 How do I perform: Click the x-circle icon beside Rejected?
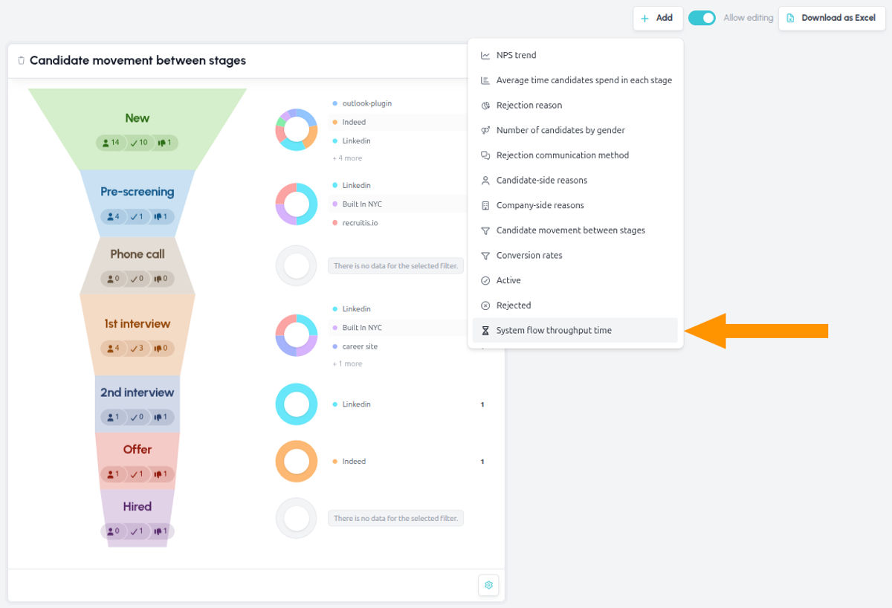tap(485, 305)
